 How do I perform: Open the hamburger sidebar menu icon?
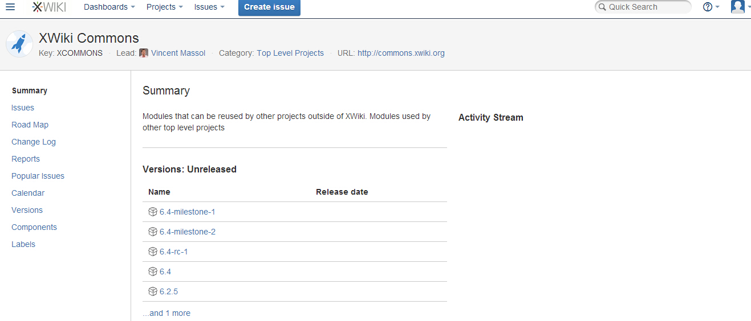coord(10,7)
